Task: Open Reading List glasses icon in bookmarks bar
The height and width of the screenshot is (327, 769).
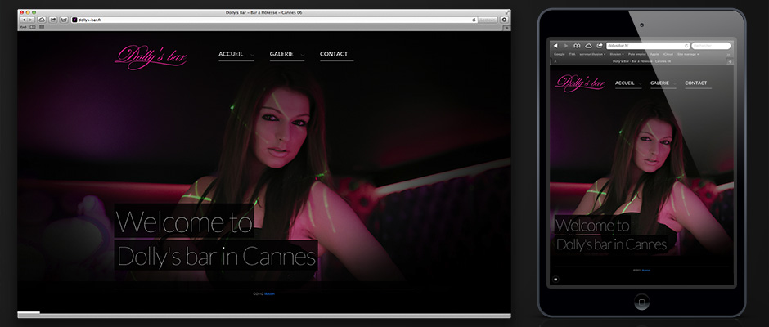Action: (x=23, y=27)
